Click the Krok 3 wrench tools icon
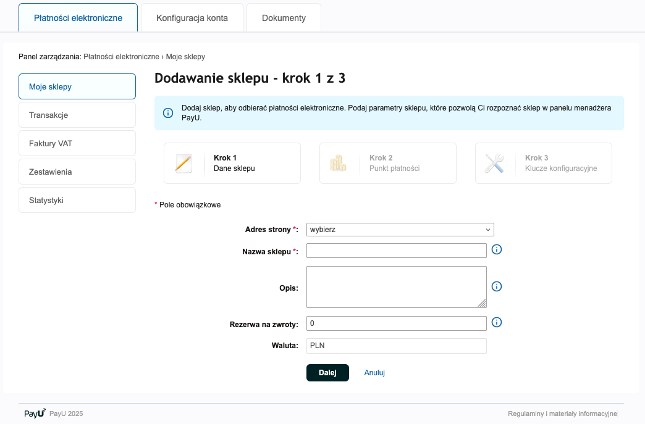Viewport: 645px width, 424px height. pyautogui.click(x=494, y=163)
